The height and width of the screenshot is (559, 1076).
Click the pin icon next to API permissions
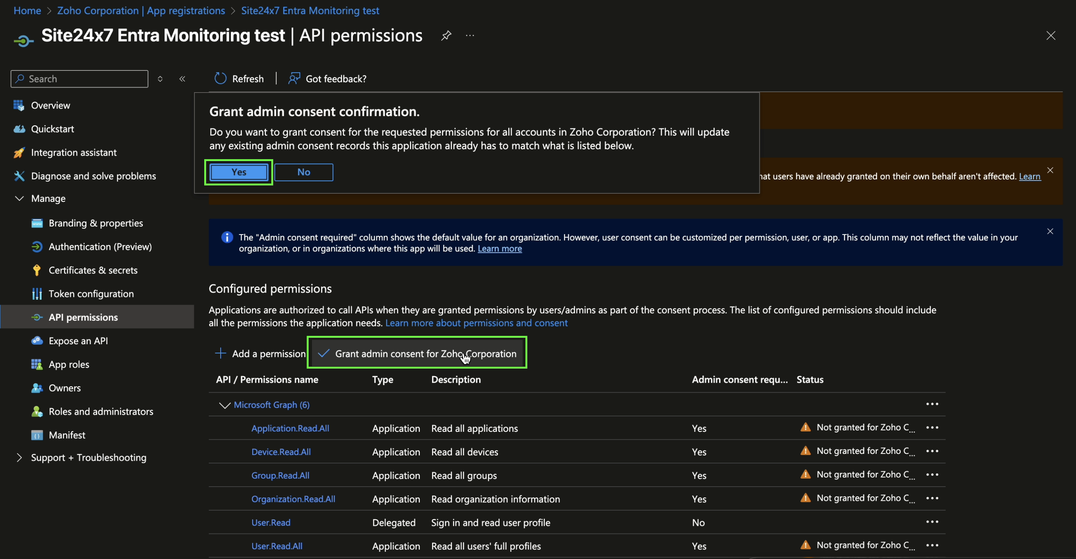[x=446, y=35]
